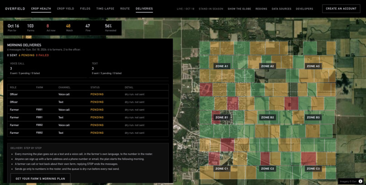
Task: Click Show the Globe
Action: pyautogui.click(x=239, y=9)
